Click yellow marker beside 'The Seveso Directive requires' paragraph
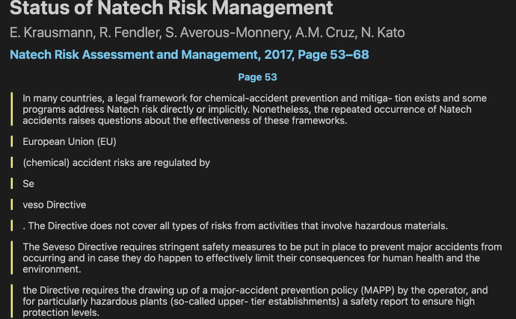Image resolution: width=516 pixels, height=319 pixels. (12, 258)
